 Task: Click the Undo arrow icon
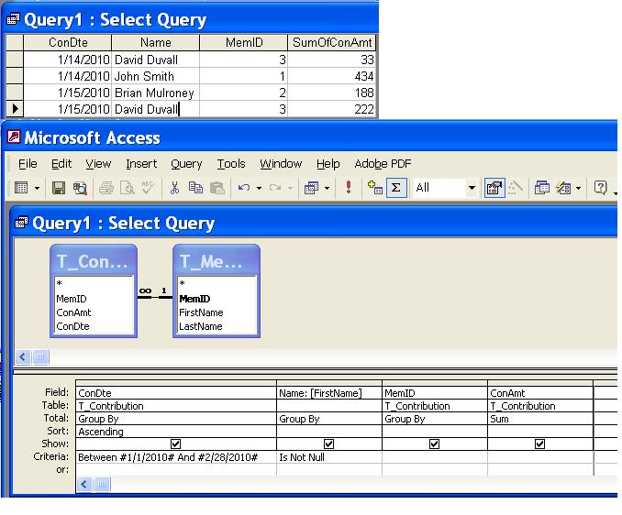(244, 188)
